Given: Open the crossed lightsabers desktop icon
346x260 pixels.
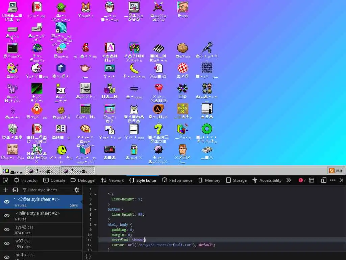Looking at the screenshot, I should pos(158,7).
